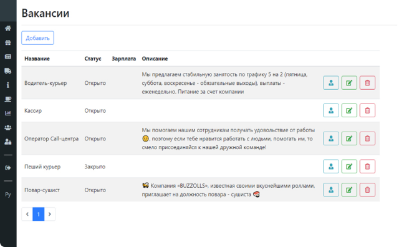
Task: Open the news card sidebar icon
Action: tap(8, 57)
